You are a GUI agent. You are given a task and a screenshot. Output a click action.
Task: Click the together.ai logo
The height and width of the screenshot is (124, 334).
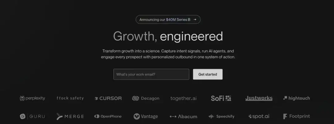point(183,98)
